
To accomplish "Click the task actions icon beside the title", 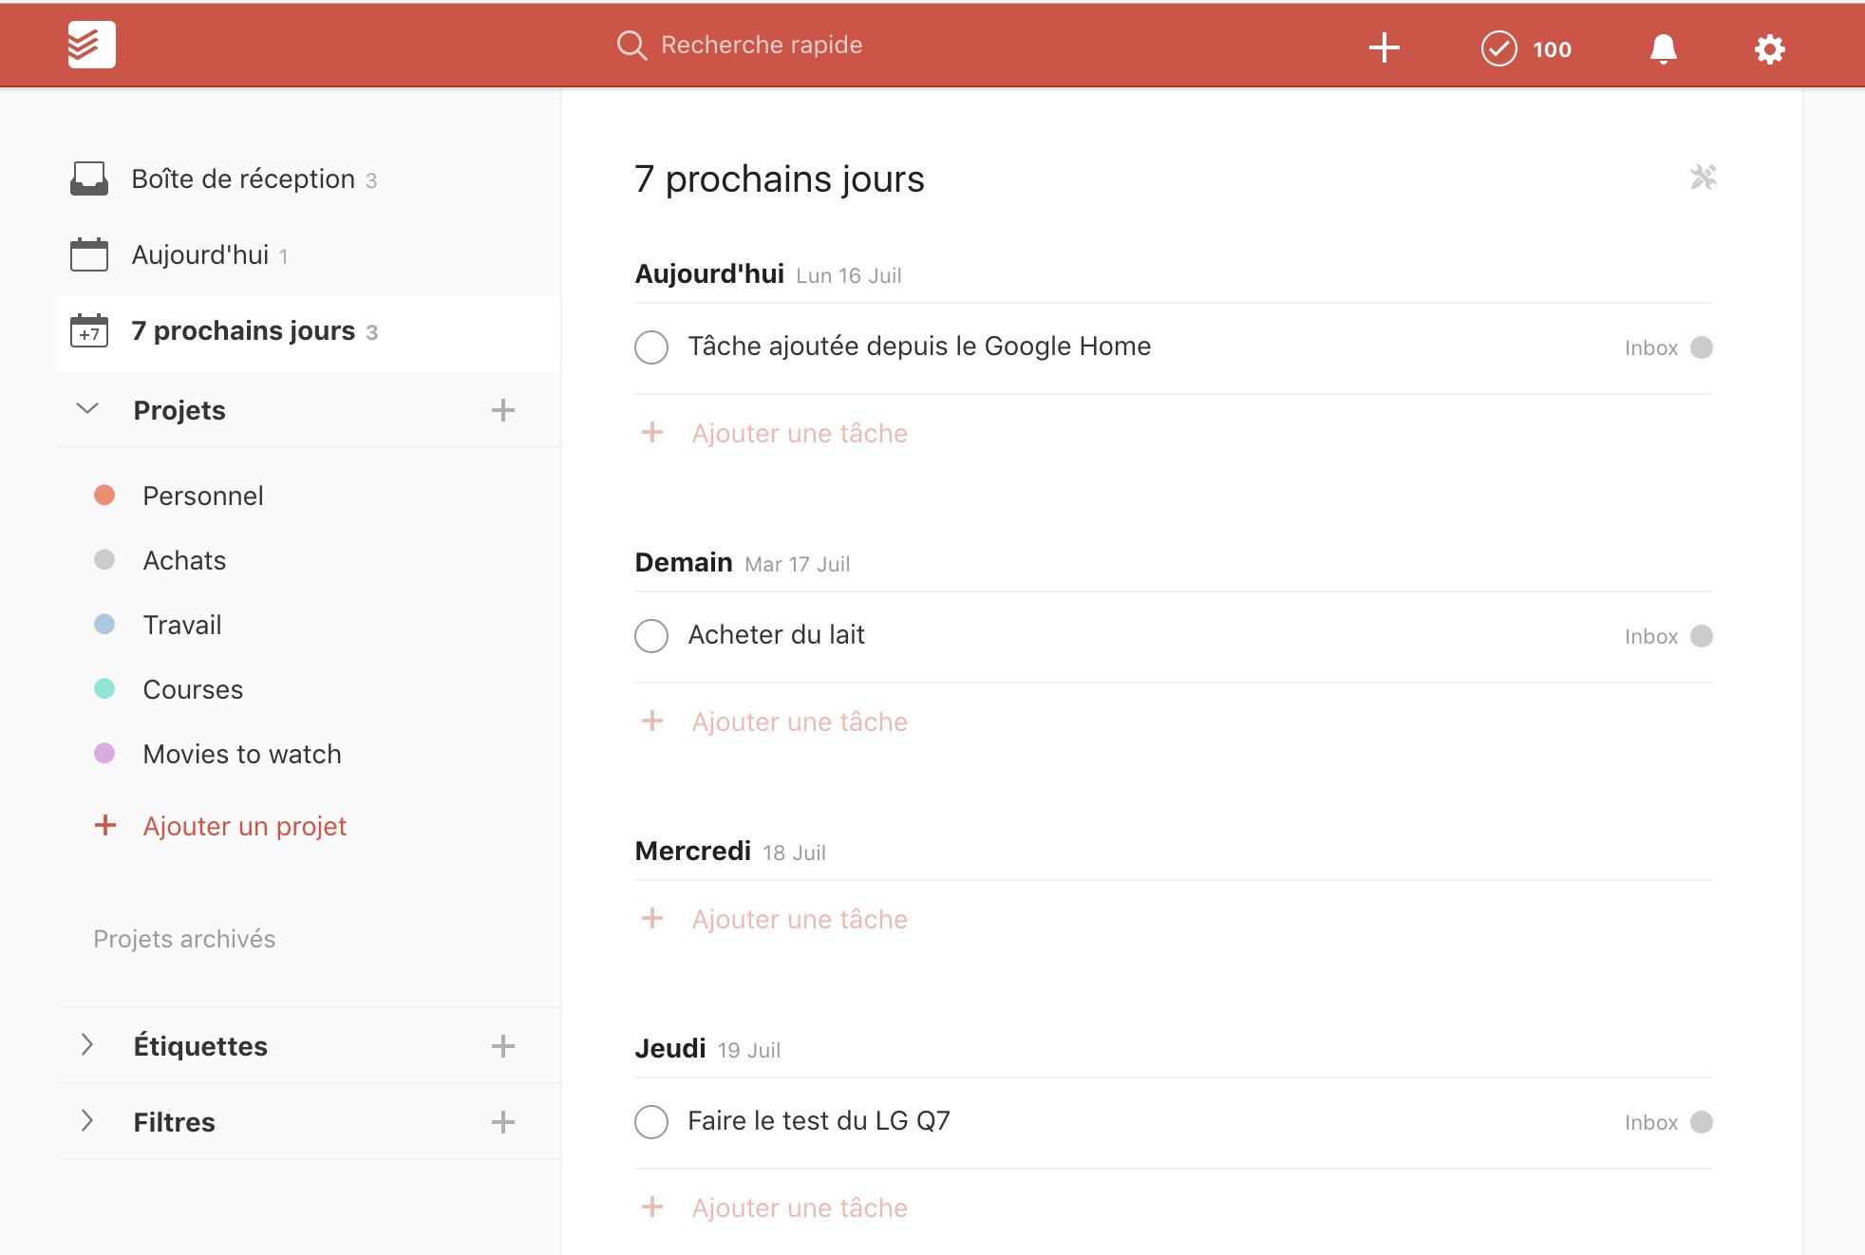I will [1703, 178].
